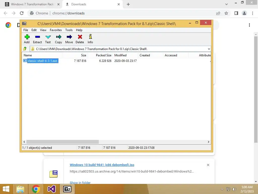Choose the Move toolbar icon in 7-Zip
258x194 pixels.
(x=69, y=39)
